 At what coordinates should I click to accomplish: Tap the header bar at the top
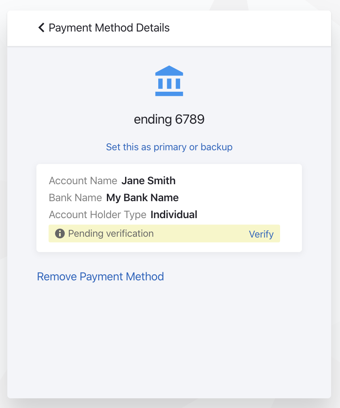coord(169,27)
